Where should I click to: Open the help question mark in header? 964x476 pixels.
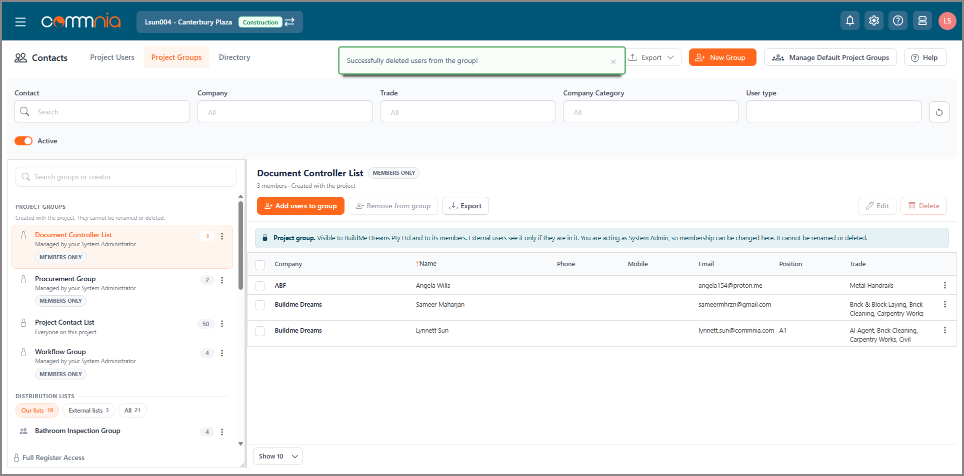pyautogui.click(x=898, y=20)
